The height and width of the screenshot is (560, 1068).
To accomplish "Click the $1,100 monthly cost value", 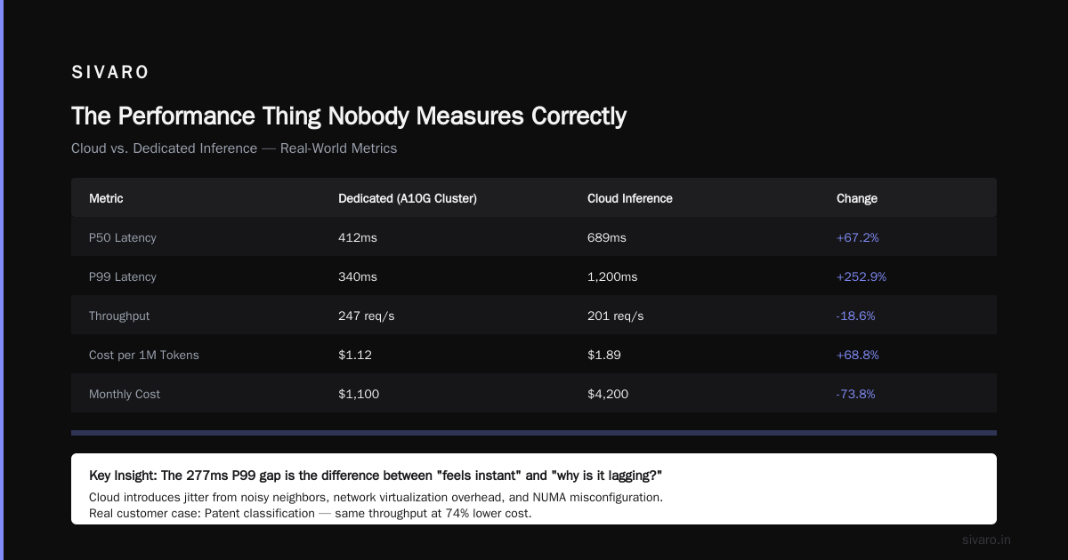I will click(x=359, y=394).
